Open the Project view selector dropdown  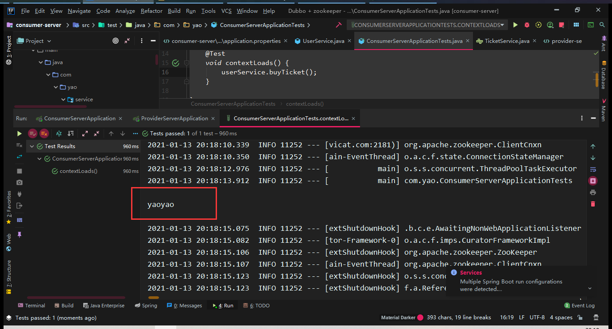tap(34, 41)
